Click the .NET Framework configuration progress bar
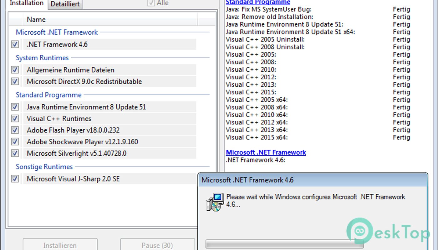This screenshot has height=250, width=438. click(x=284, y=244)
